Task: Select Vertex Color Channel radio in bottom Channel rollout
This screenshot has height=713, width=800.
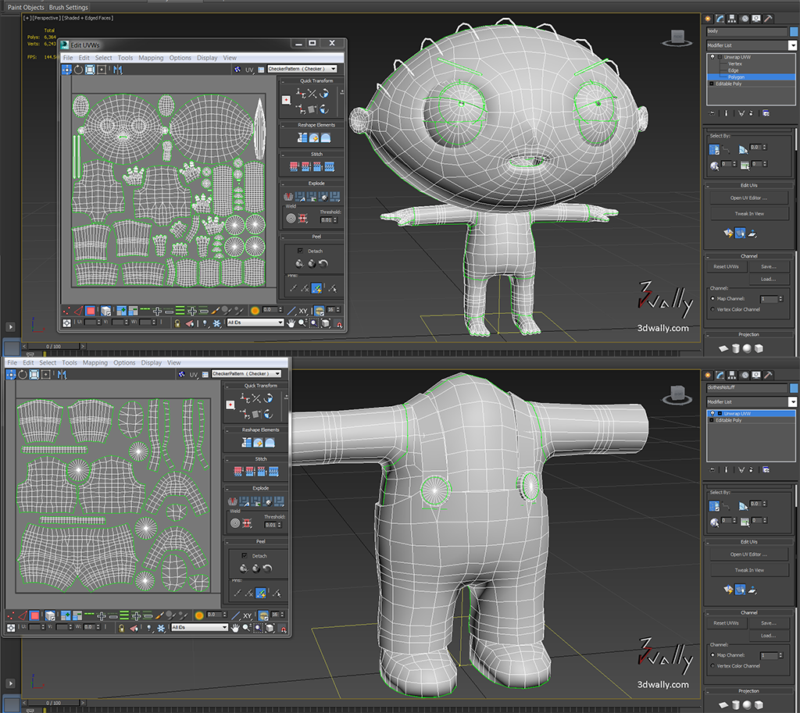Action: coord(712,665)
